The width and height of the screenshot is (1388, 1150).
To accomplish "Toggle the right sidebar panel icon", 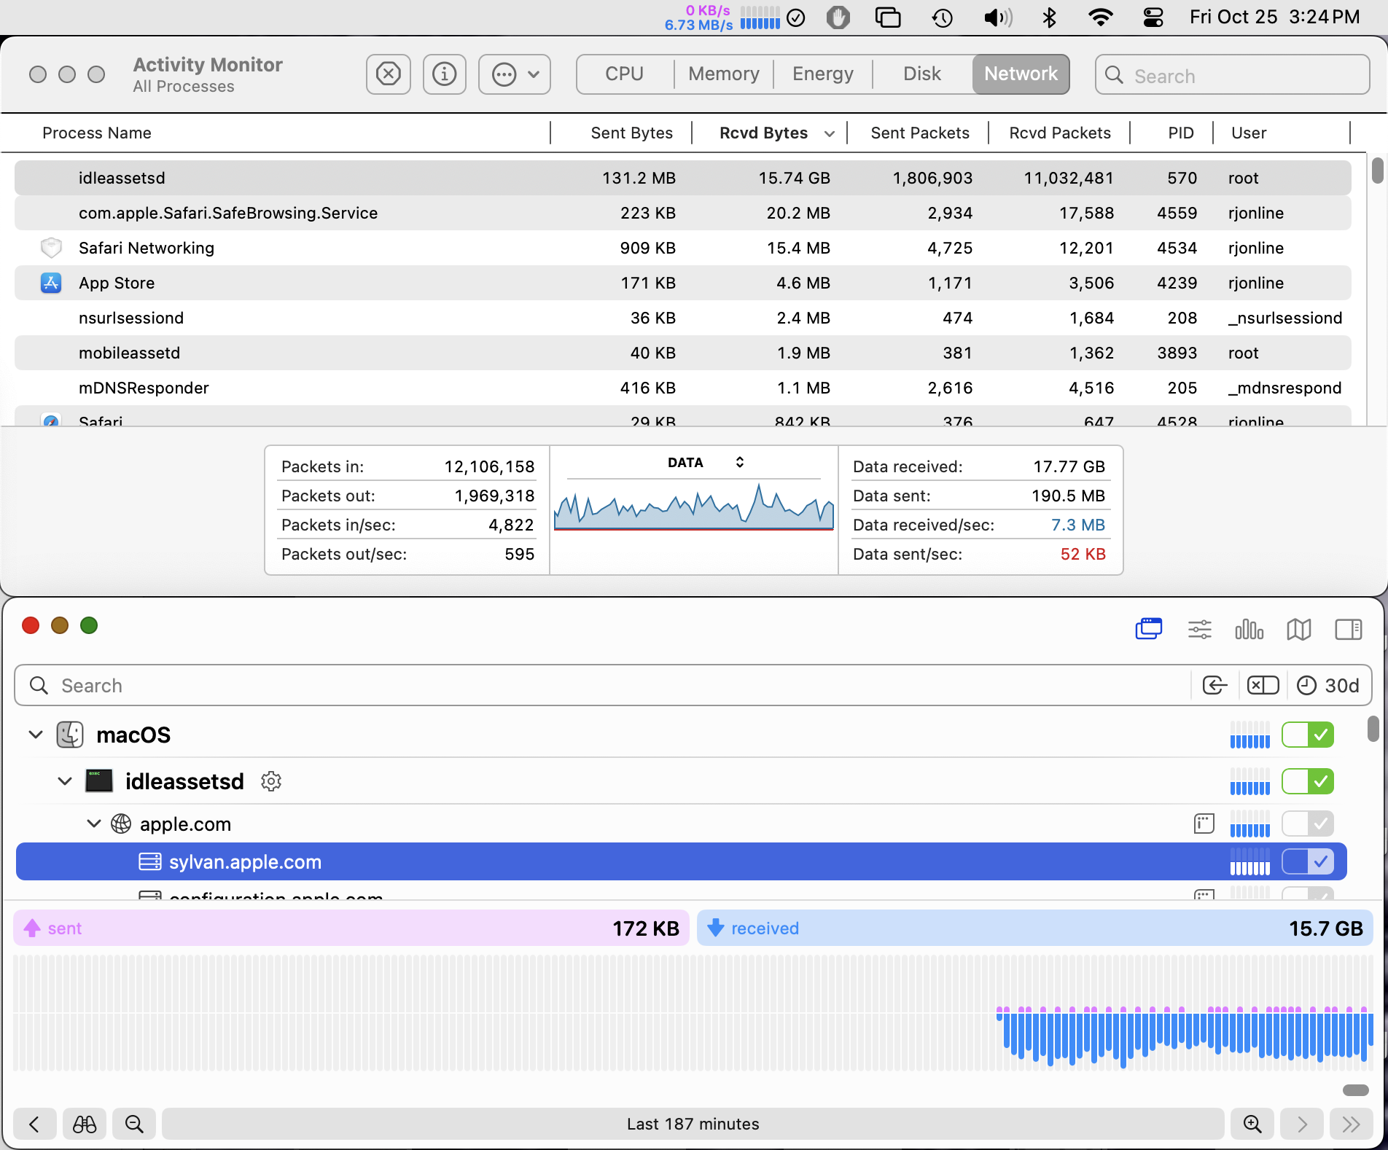I will click(x=1348, y=629).
